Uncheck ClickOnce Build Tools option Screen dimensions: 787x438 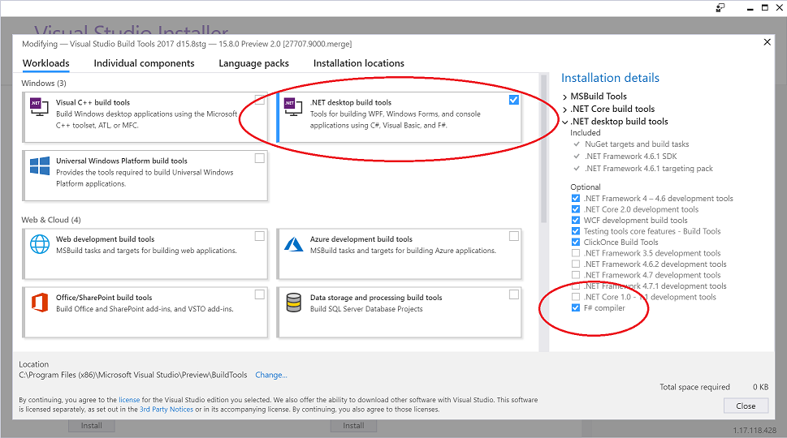[x=576, y=242]
